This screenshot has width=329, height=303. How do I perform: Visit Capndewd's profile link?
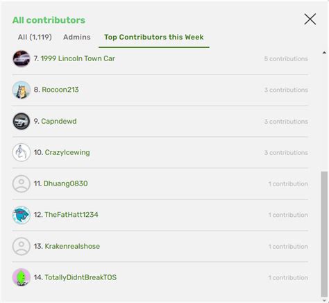coord(59,121)
